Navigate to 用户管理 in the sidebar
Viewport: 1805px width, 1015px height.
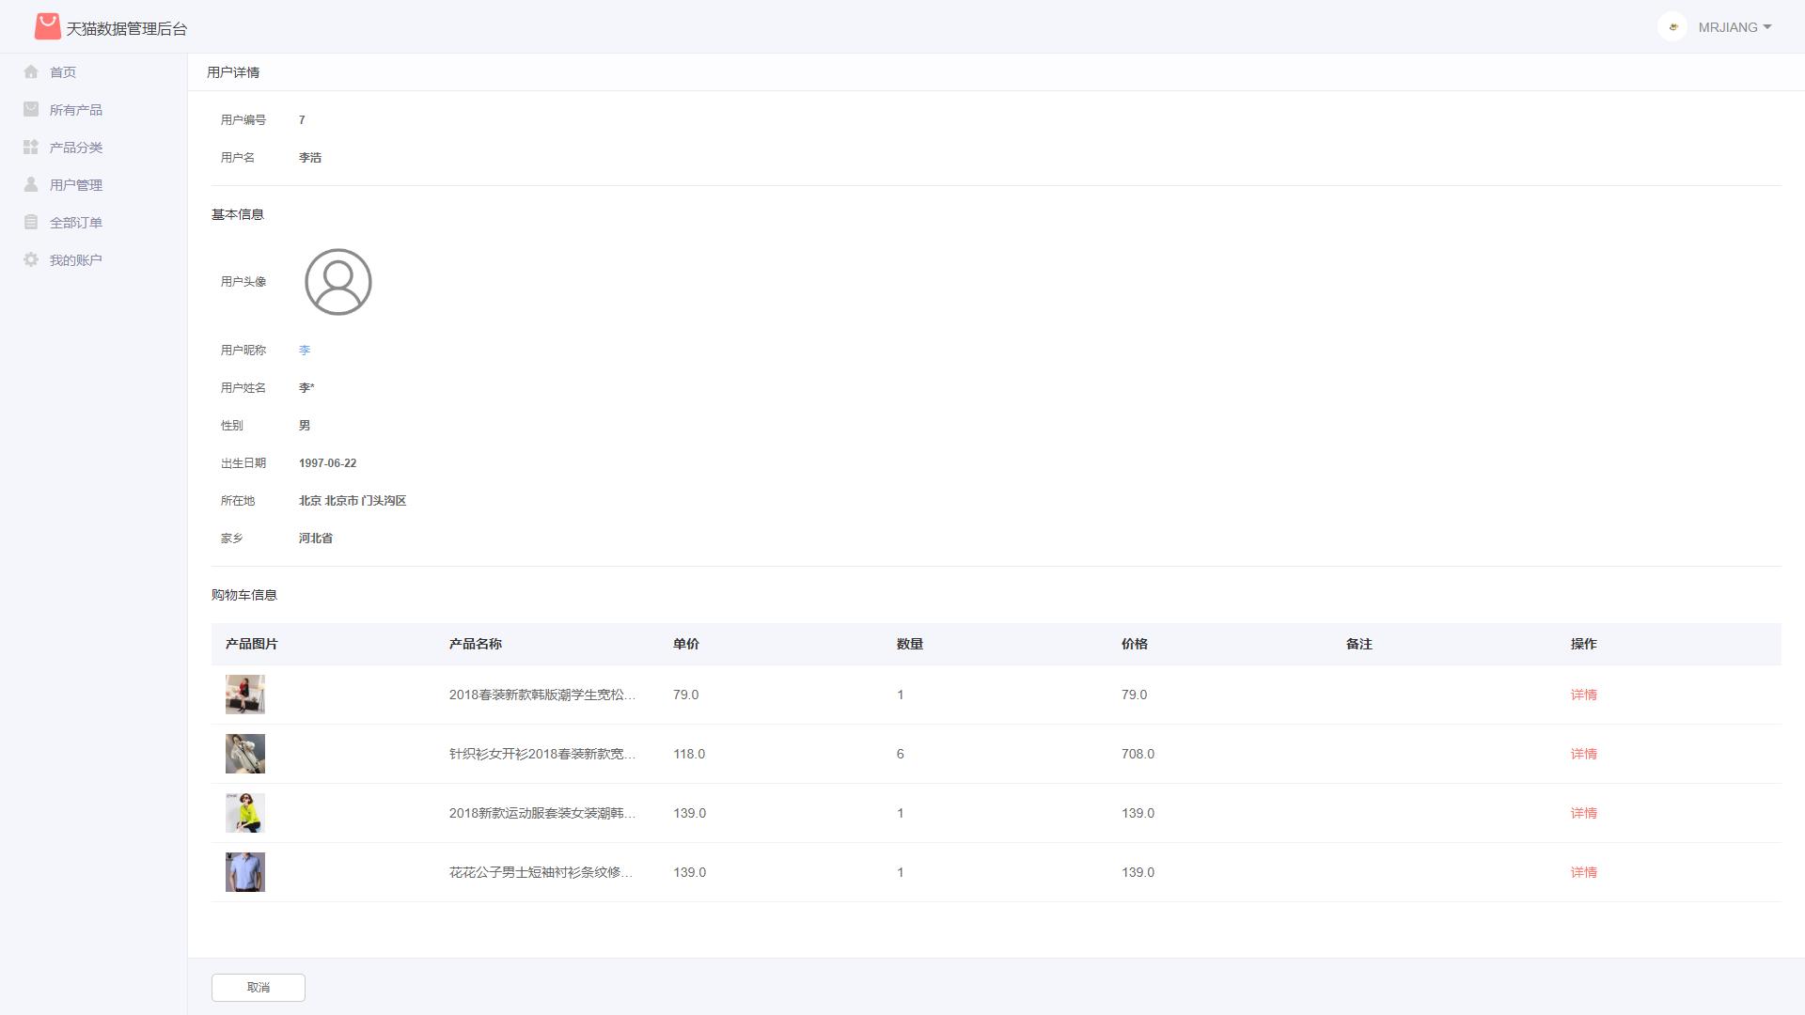click(76, 184)
